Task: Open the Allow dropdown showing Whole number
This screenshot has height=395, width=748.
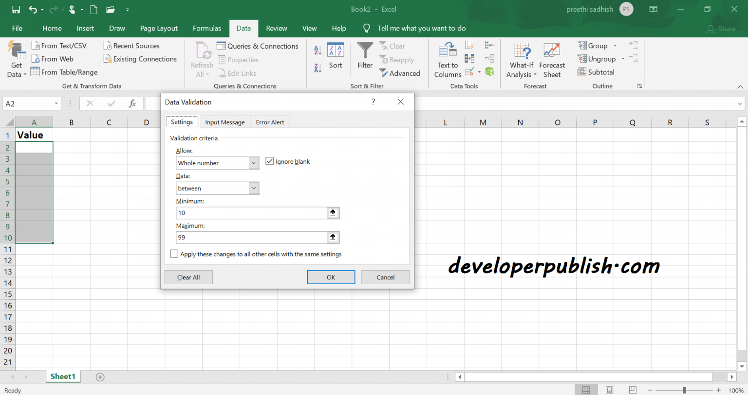Action: coord(253,163)
